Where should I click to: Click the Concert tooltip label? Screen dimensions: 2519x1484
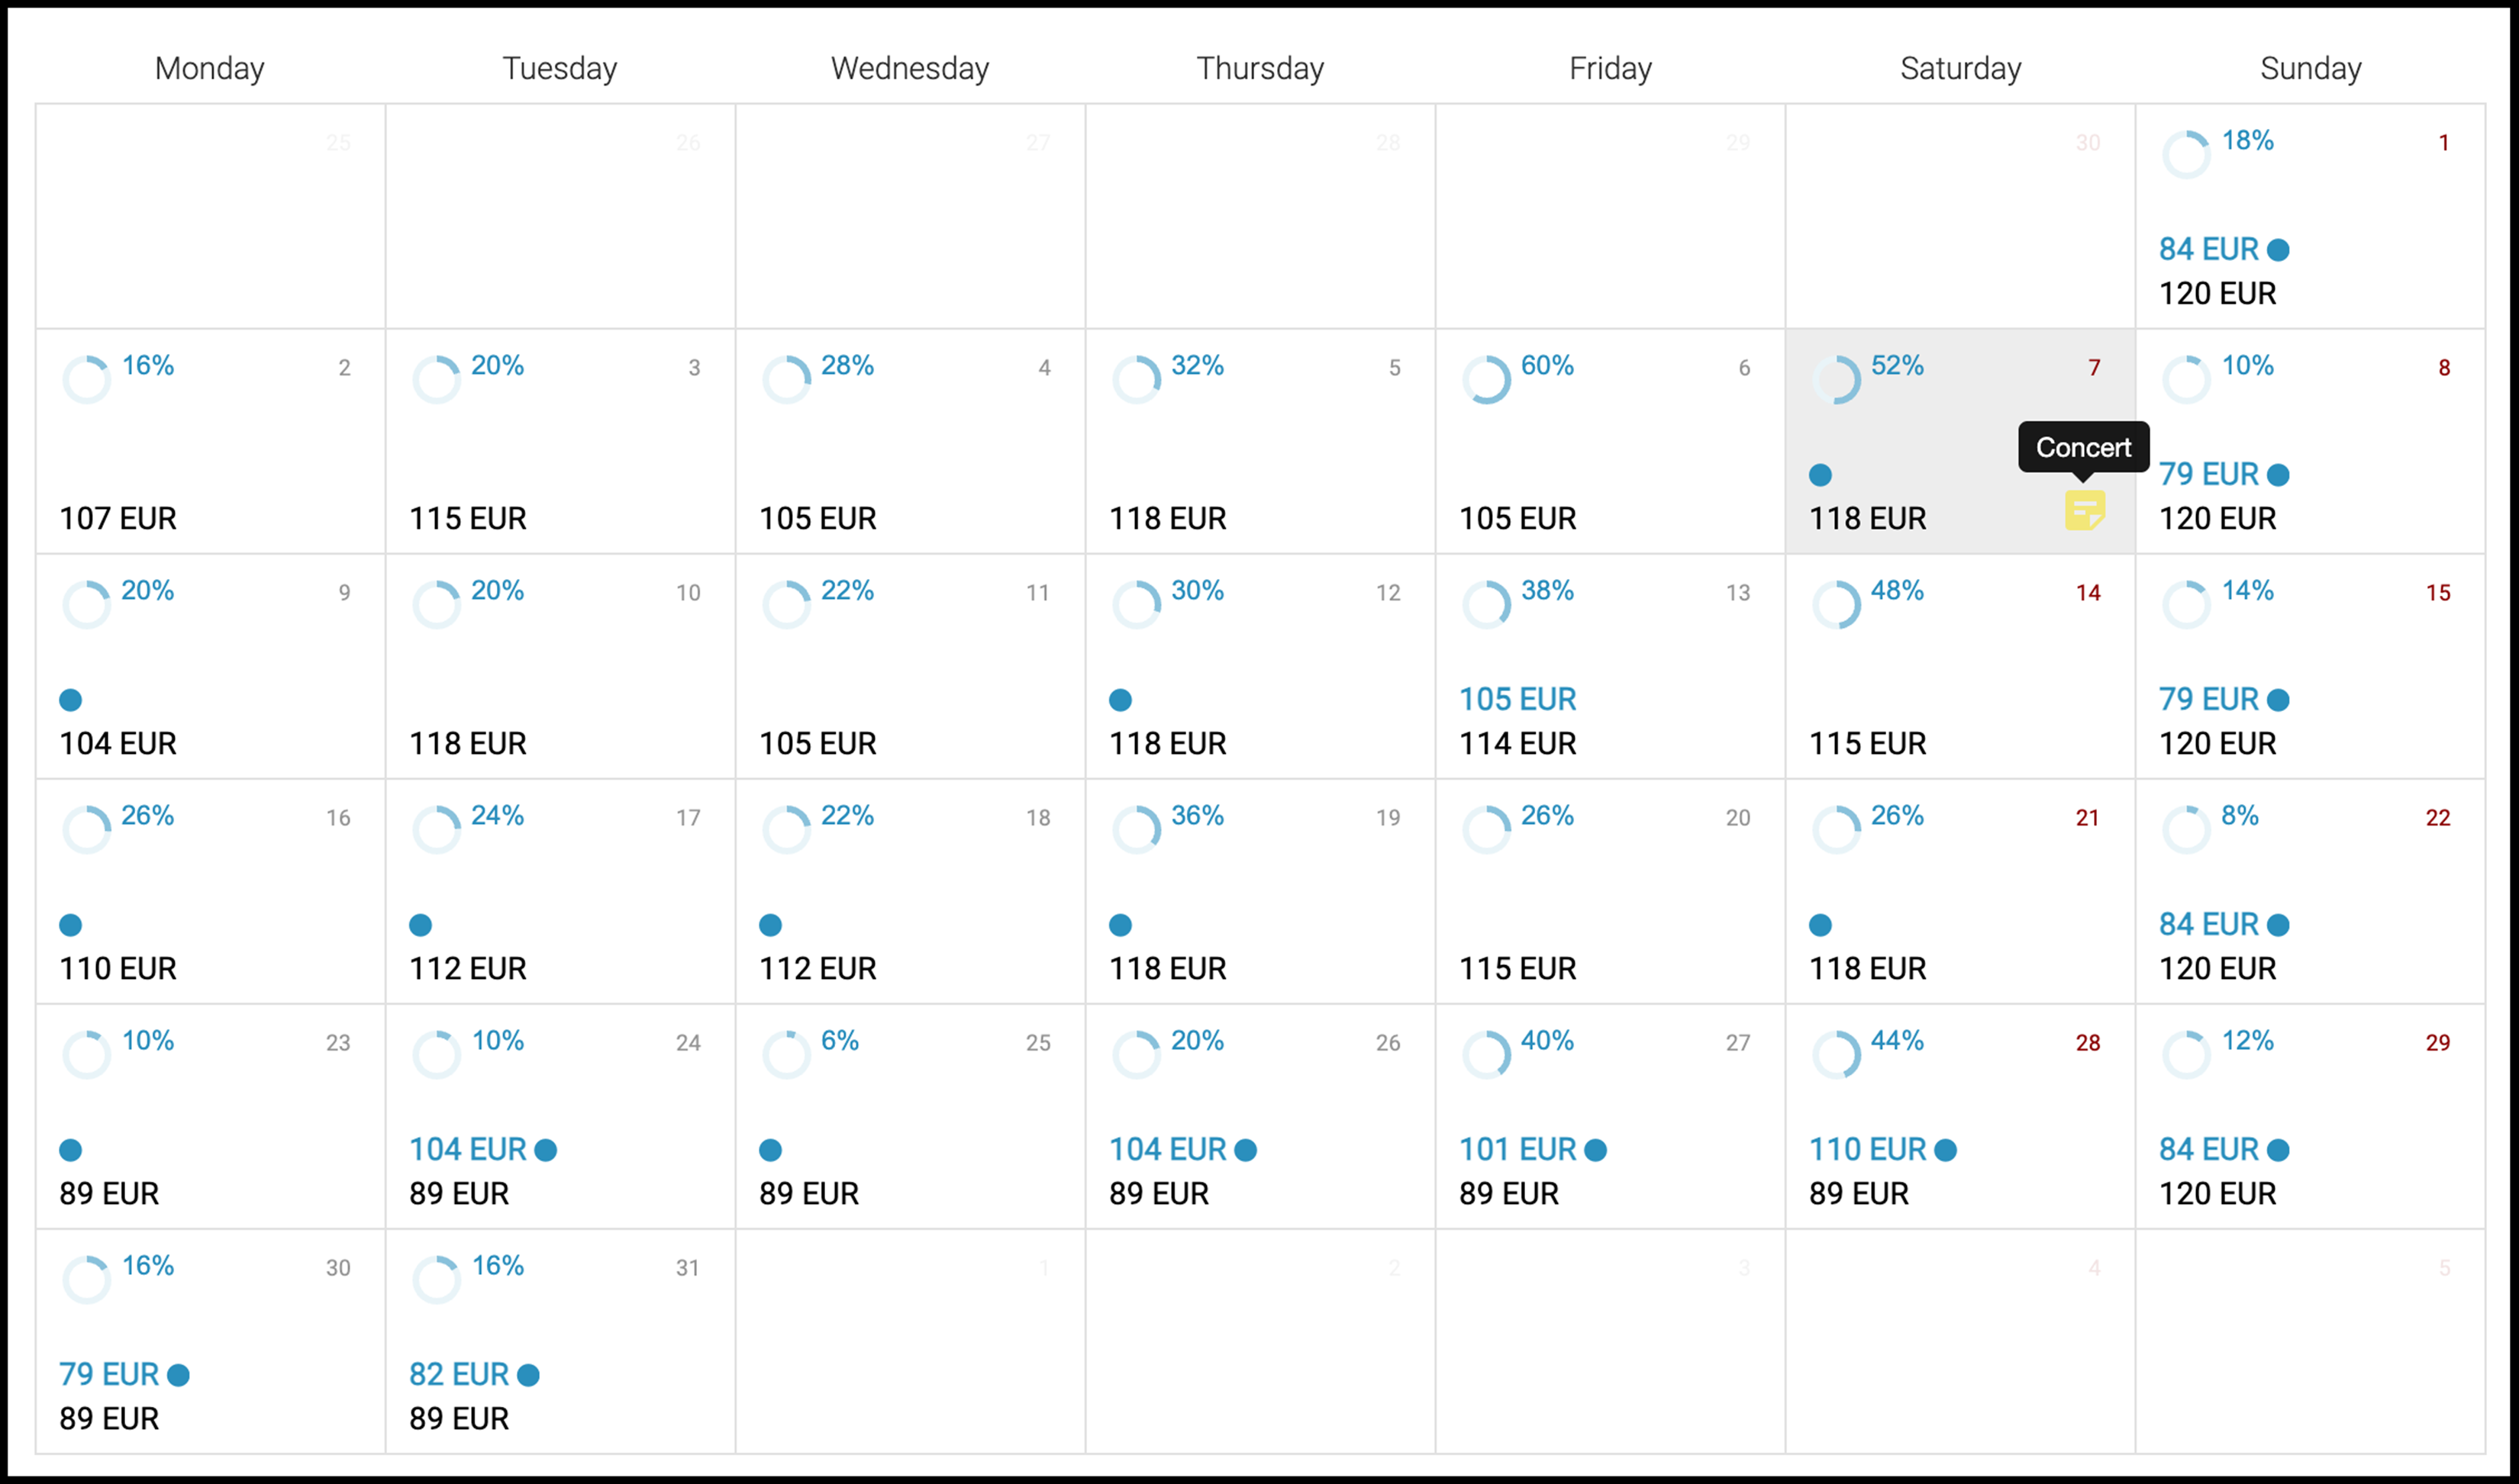2084,447
